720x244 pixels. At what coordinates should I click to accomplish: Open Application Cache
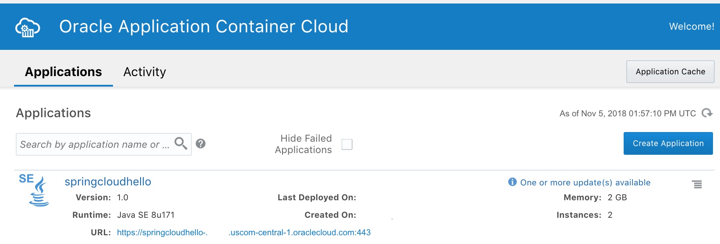pos(670,72)
